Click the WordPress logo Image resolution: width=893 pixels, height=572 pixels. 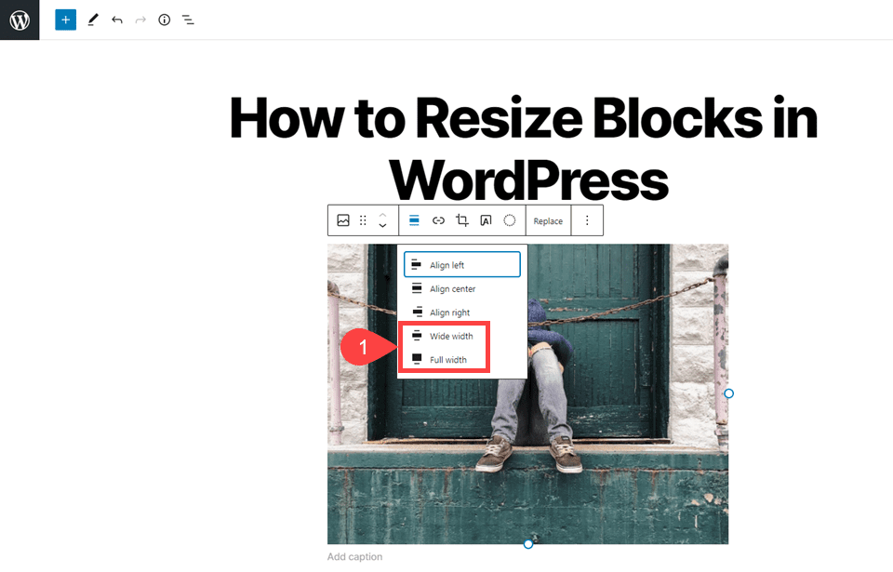point(19,20)
